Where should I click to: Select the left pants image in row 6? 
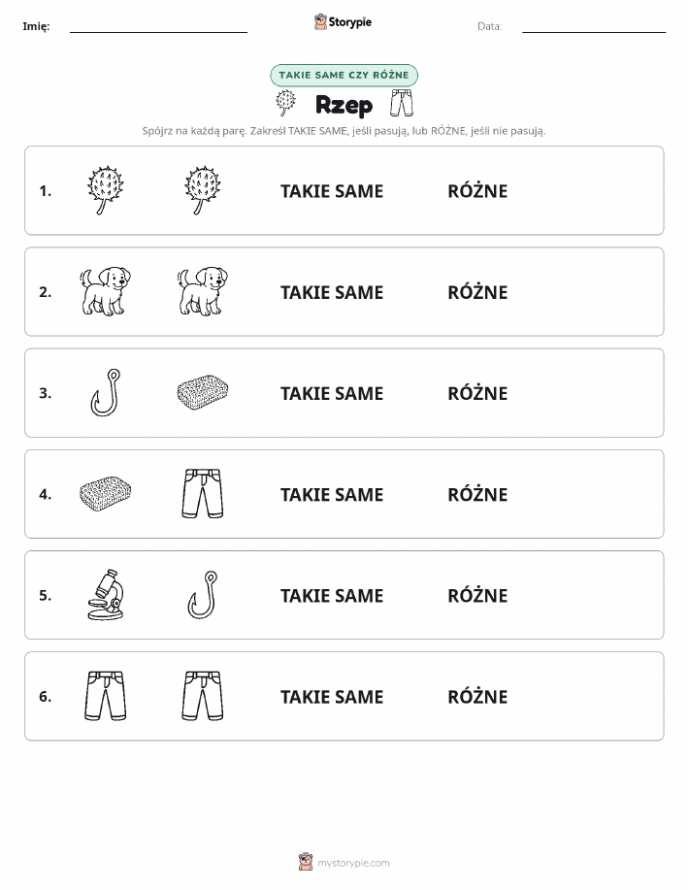click(x=106, y=695)
